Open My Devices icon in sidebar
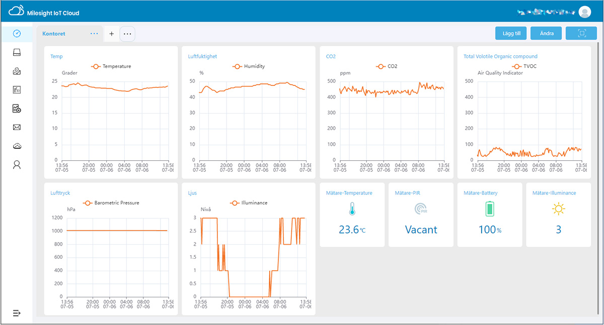Viewport: 604px width, 325px height. [17, 52]
